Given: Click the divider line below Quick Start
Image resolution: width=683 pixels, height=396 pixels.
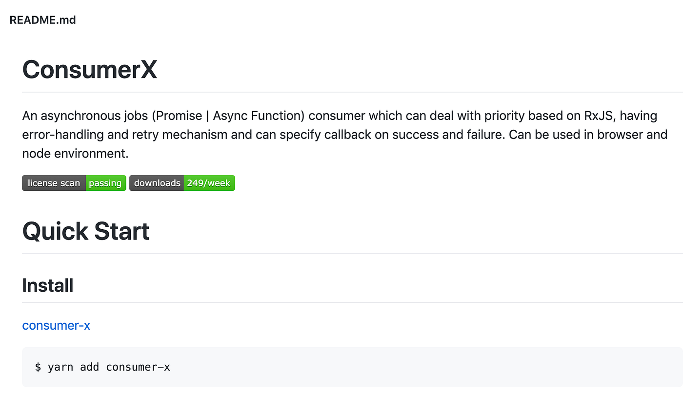Looking at the screenshot, I should [341, 254].
